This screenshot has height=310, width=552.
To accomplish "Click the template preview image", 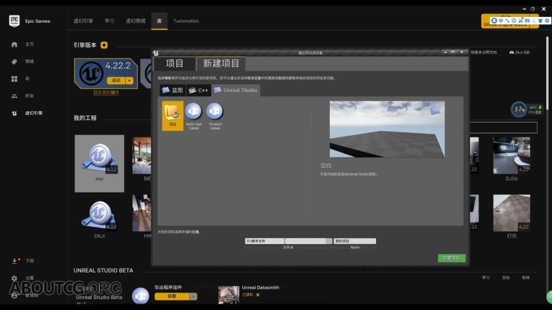I will 387,129.
